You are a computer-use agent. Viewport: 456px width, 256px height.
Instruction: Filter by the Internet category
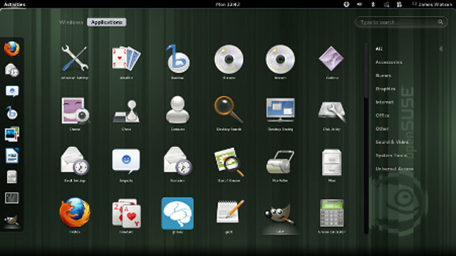pyautogui.click(x=385, y=102)
